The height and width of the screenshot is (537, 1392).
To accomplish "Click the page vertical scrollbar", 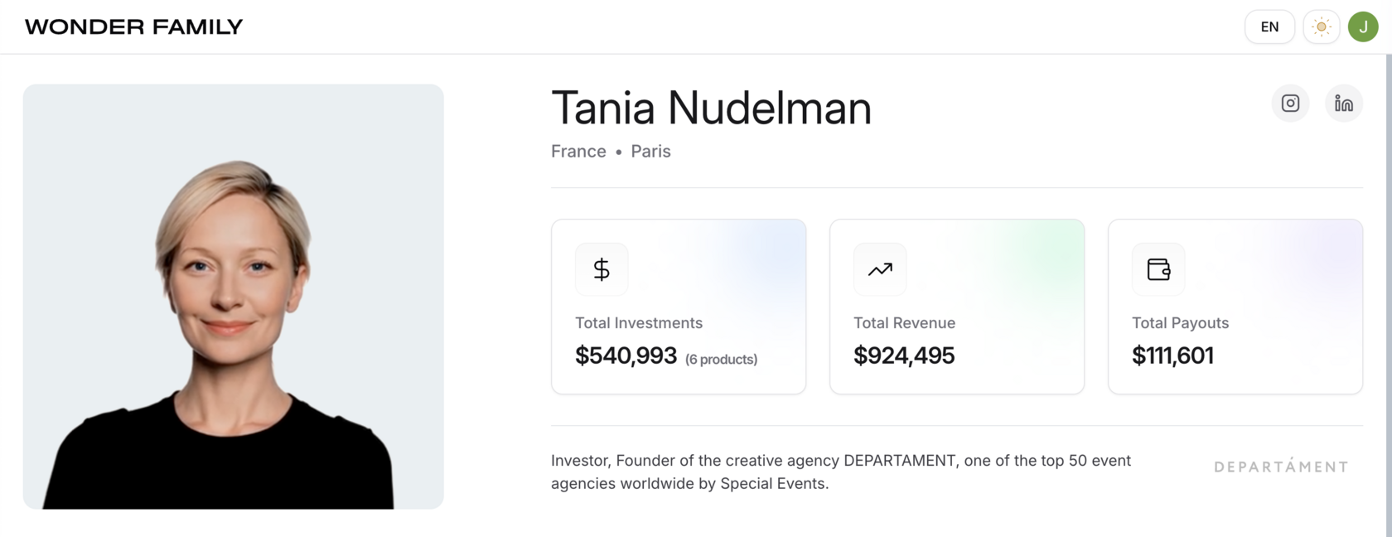I will (x=1389, y=295).
